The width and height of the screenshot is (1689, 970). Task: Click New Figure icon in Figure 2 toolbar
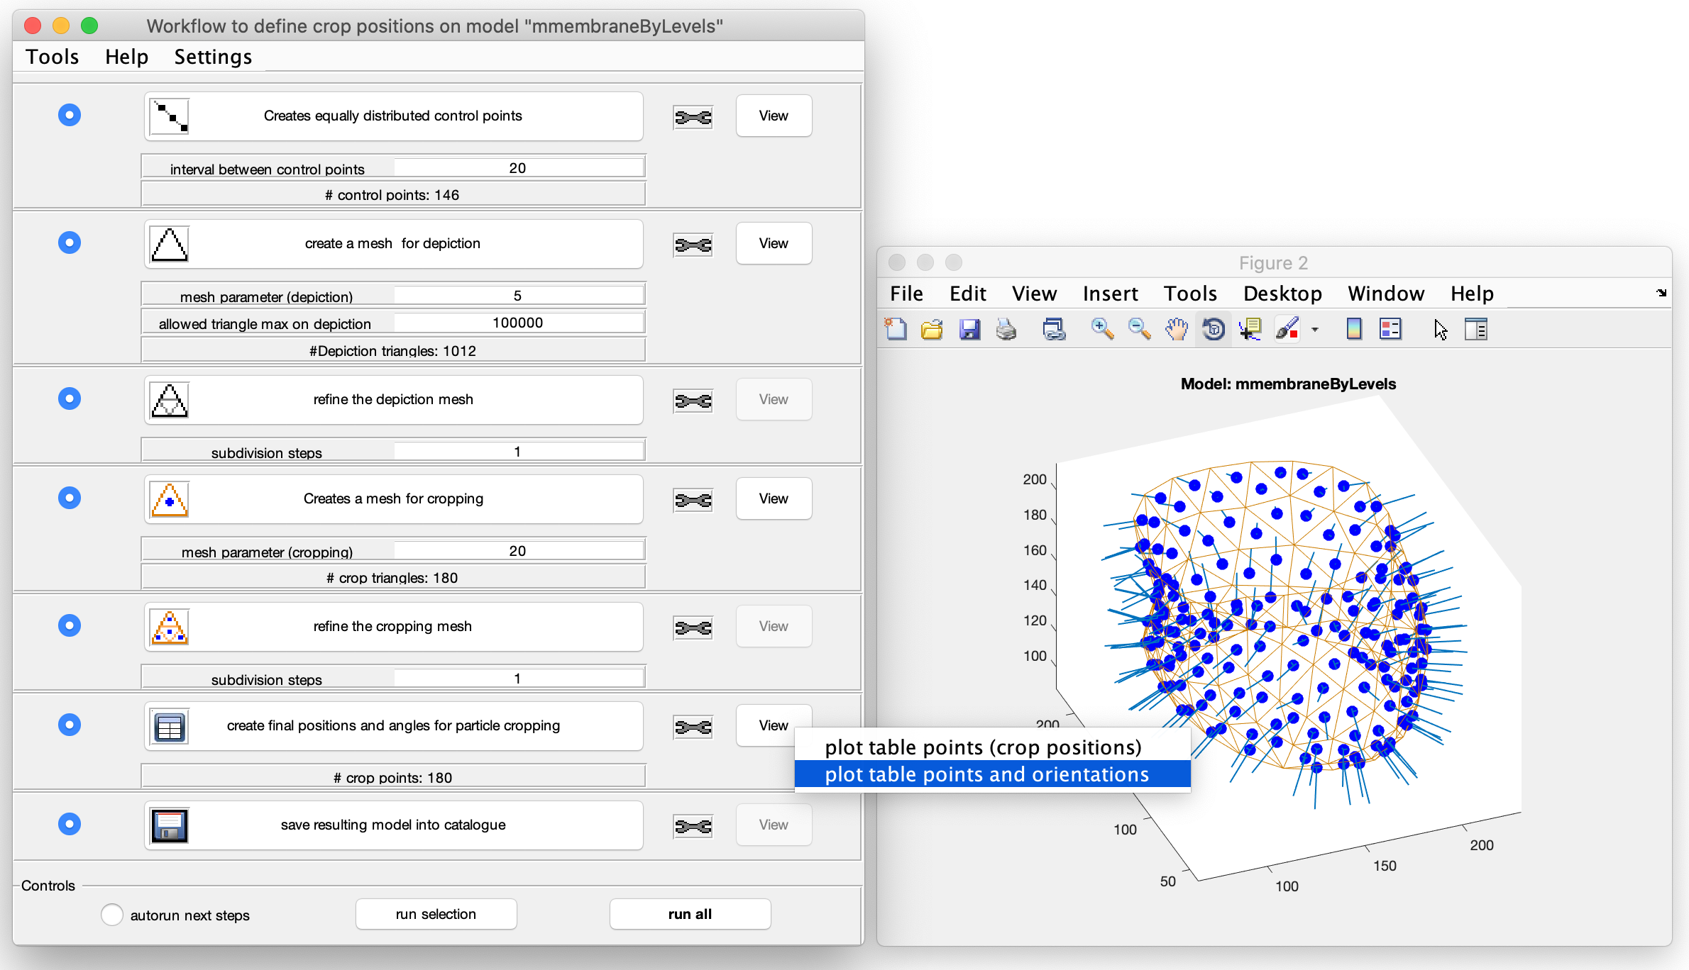click(896, 329)
